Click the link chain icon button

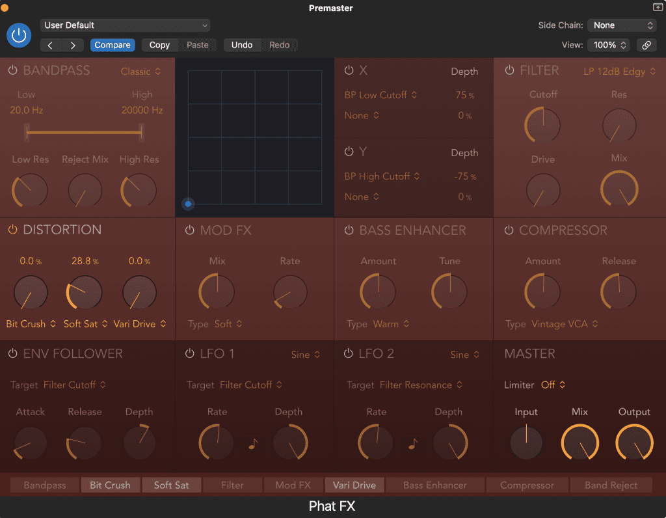point(646,45)
